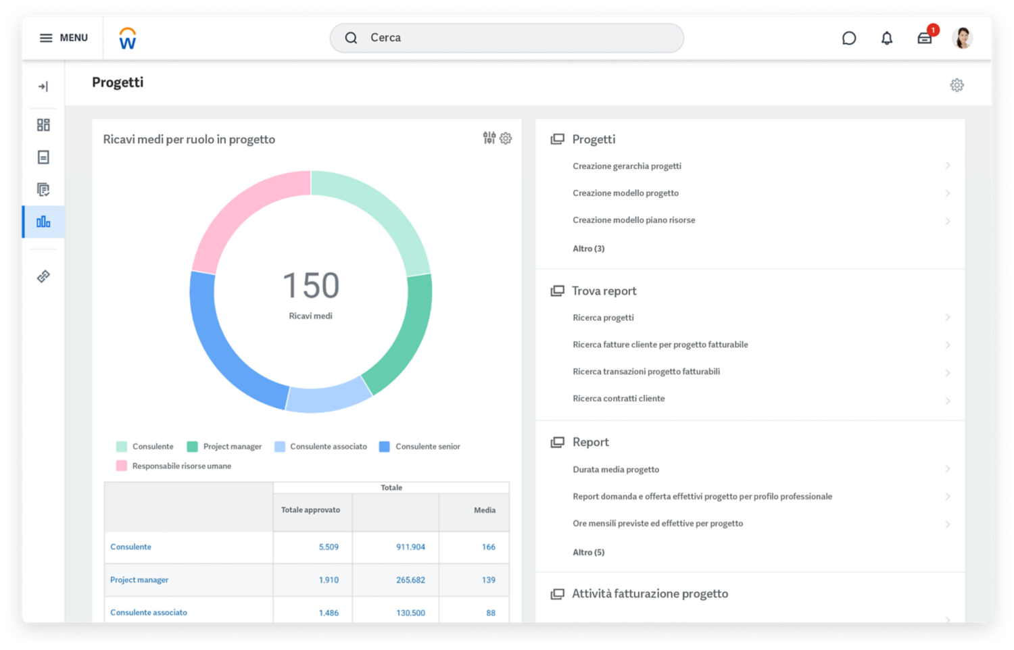Open the Consulente associato row link

[x=149, y=612]
